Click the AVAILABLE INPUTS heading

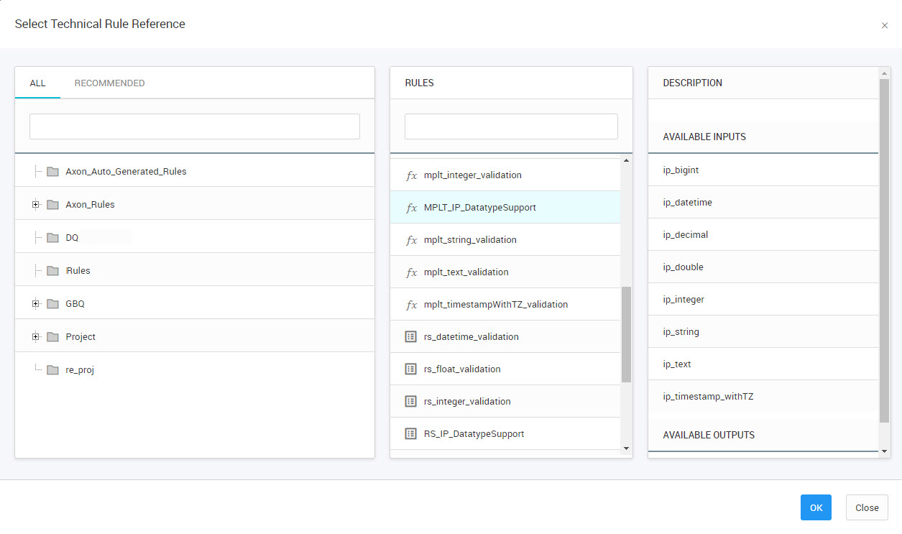(704, 137)
